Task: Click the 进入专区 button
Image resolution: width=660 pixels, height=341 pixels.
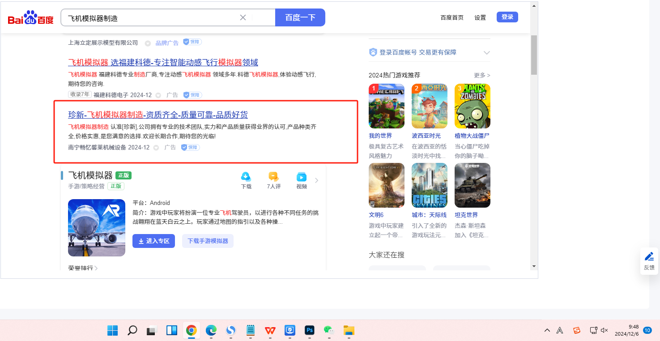Action: (153, 241)
